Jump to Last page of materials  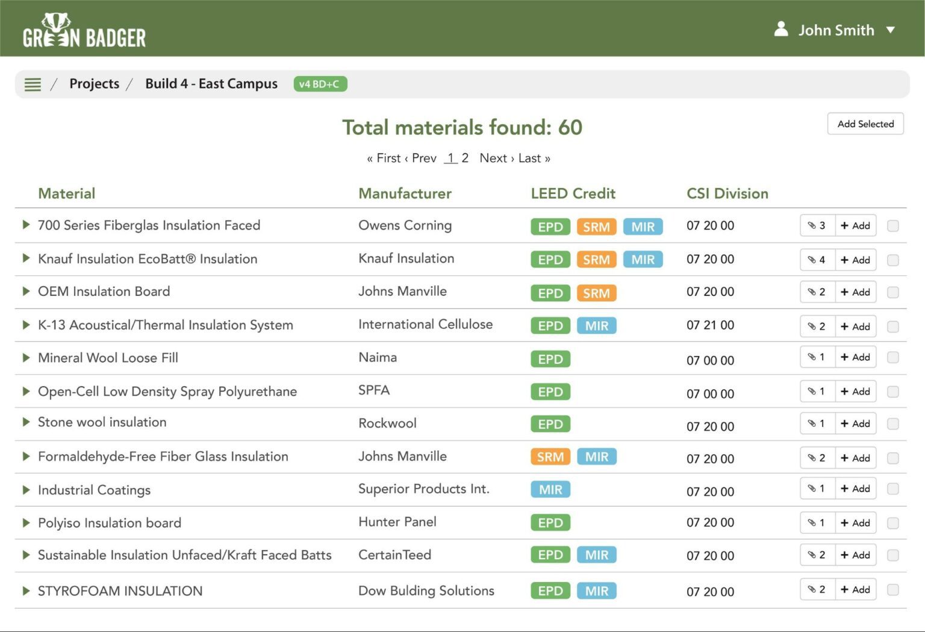534,158
